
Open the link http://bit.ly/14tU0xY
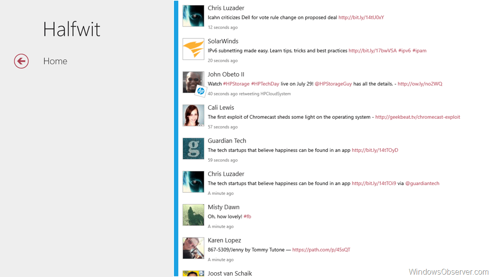pos(361,18)
